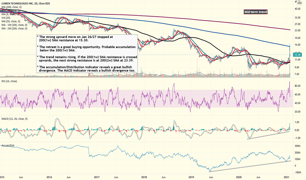
Task: Click the RSI scale 20.00 label
Action: pos(297,112)
